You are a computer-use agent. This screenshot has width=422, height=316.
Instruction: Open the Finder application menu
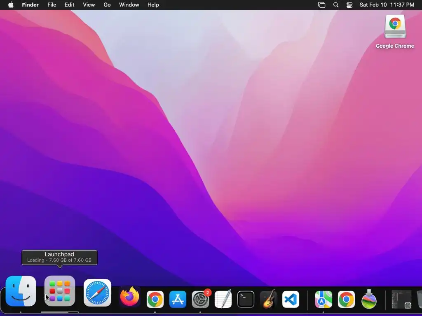pyautogui.click(x=30, y=5)
